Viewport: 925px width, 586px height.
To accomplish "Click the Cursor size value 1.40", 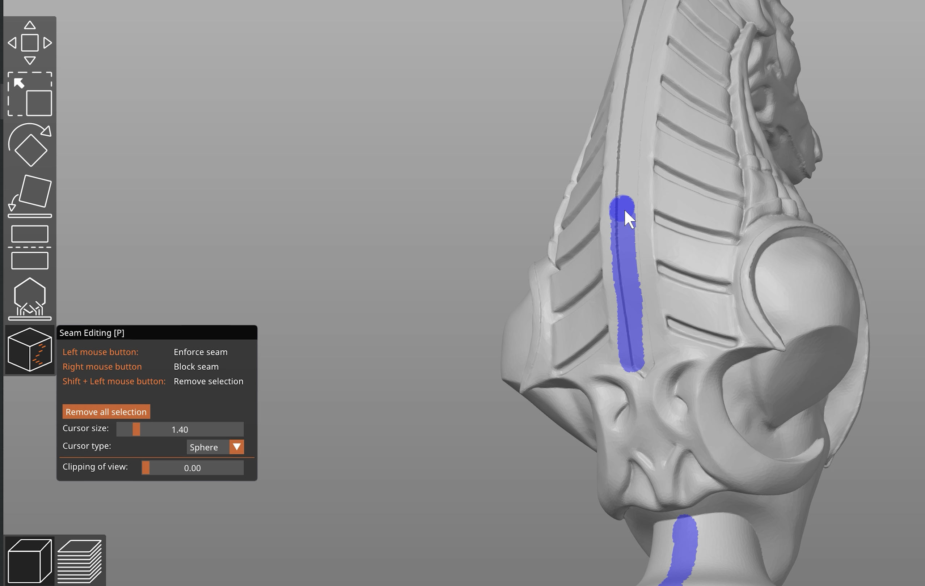I will click(180, 429).
